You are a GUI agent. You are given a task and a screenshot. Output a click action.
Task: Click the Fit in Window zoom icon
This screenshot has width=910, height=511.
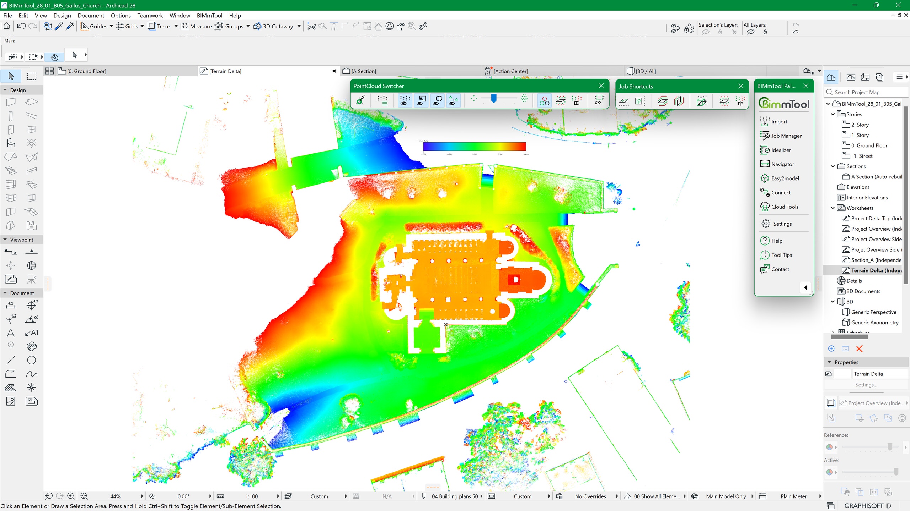coord(84,496)
